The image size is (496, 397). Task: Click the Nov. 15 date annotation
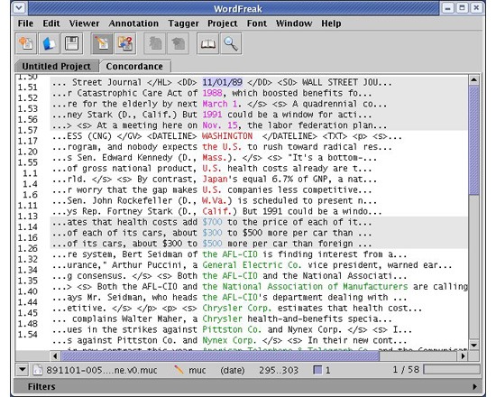coord(220,125)
